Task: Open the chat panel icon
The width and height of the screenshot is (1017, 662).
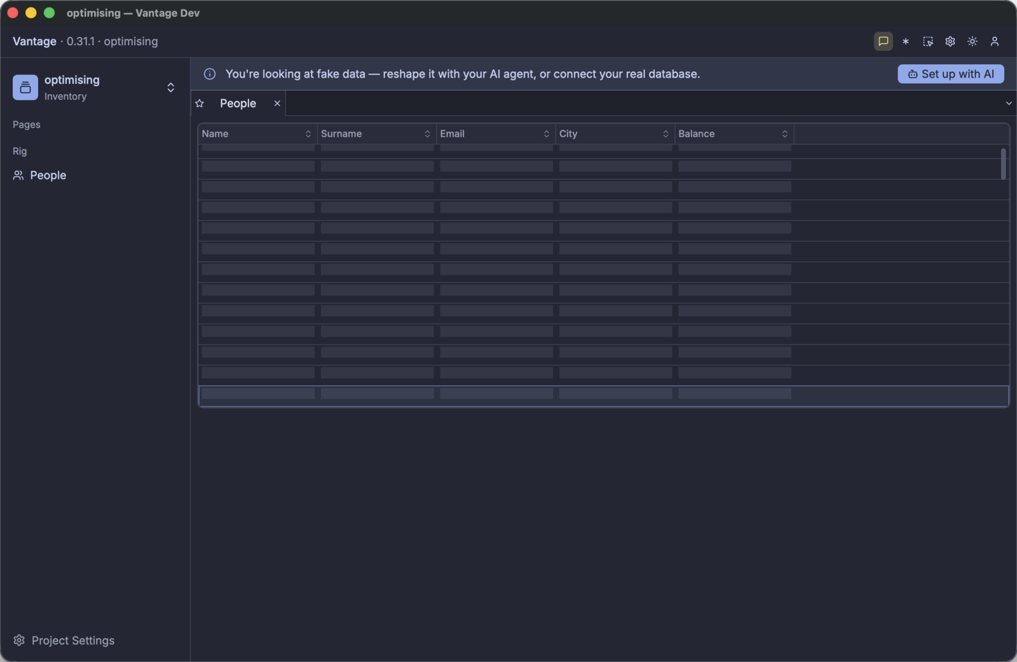Action: tap(883, 41)
